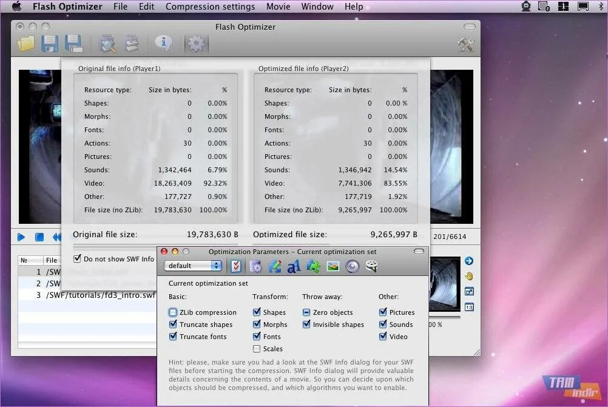Viewport: 608px width, 407px height.
Task: Open the Flash Optimizer application menu
Action: coord(67,7)
